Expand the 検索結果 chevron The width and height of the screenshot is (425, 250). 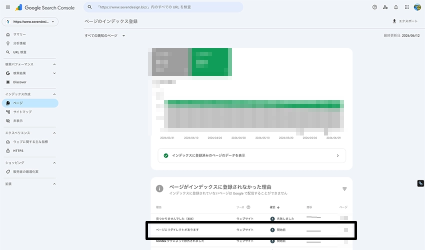[54, 73]
